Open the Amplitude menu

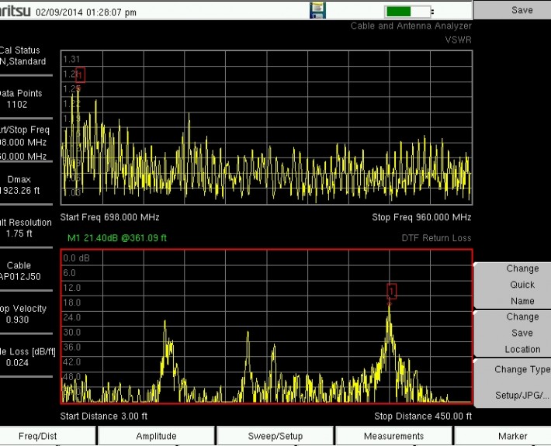pyautogui.click(x=156, y=436)
